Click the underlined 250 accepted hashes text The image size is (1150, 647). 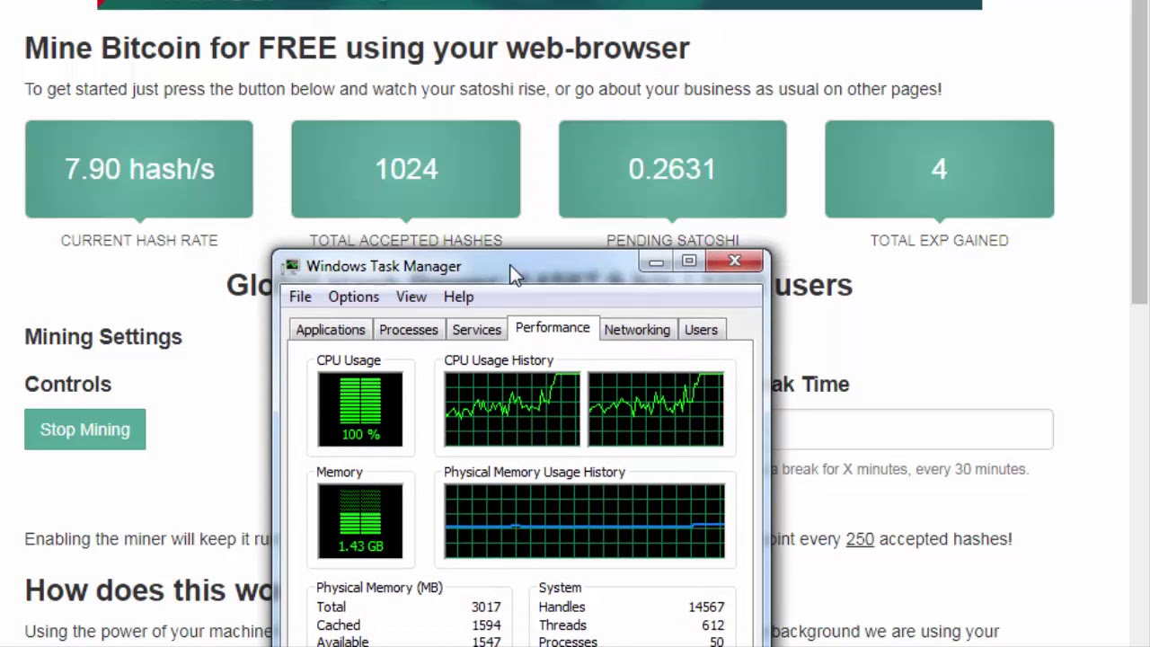point(860,539)
